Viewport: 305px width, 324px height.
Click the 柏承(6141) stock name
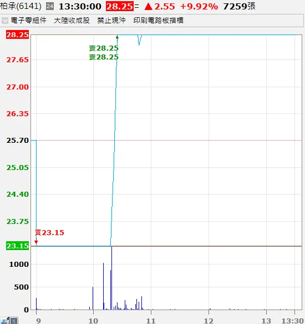[21, 6]
